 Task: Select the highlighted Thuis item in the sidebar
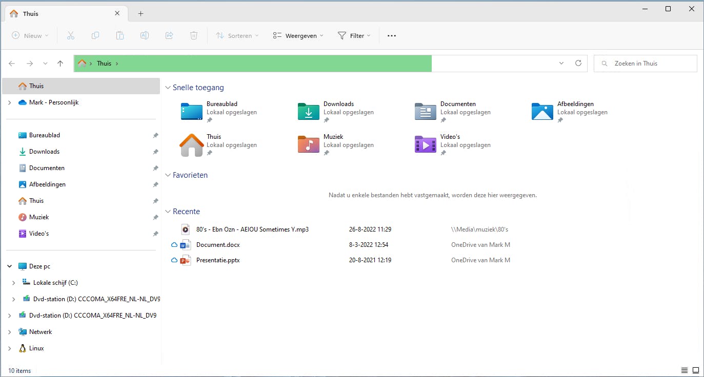click(81, 86)
